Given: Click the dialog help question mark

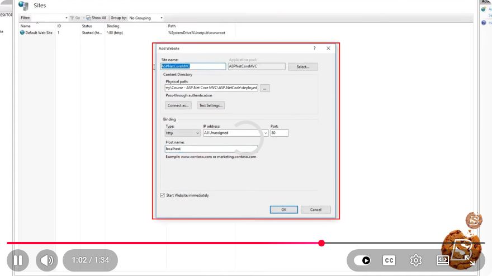Looking at the screenshot, I should tap(314, 48).
